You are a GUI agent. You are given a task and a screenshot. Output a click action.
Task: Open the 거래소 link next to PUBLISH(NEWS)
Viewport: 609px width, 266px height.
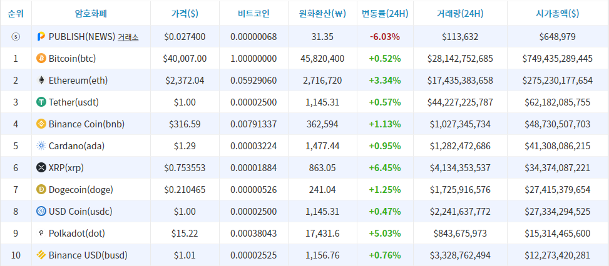click(x=128, y=37)
